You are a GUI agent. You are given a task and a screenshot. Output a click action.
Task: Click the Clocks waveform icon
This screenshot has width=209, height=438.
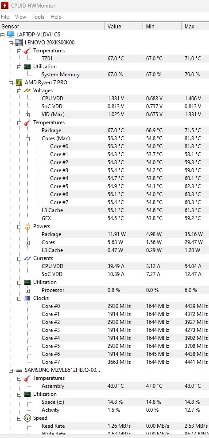point(27,298)
